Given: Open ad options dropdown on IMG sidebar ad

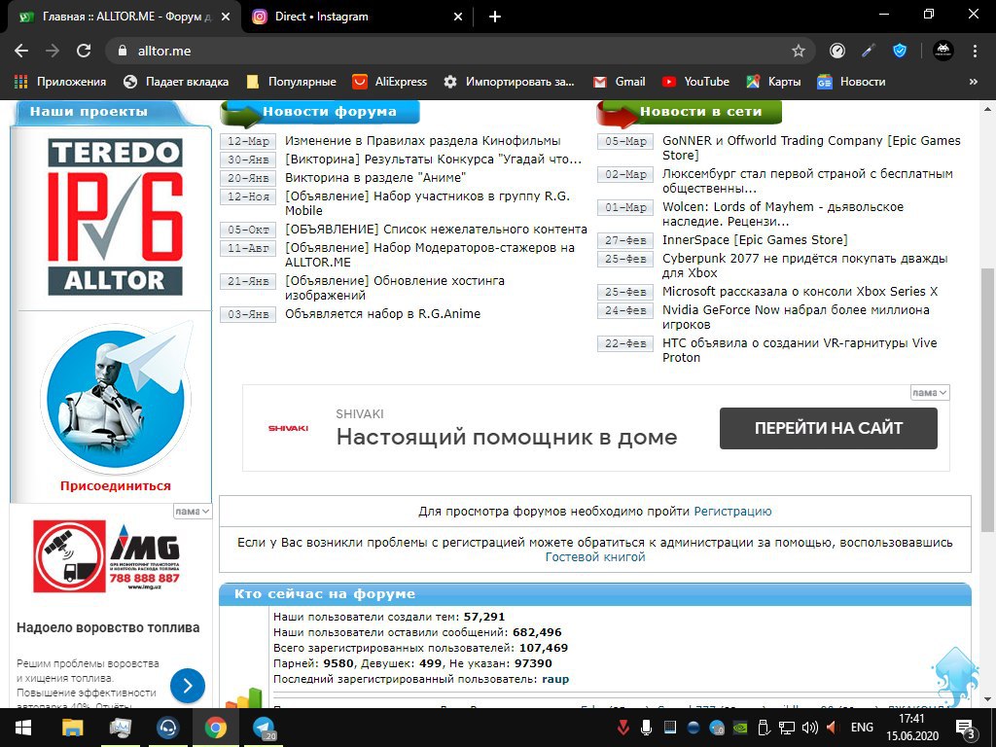Looking at the screenshot, I should click(193, 512).
